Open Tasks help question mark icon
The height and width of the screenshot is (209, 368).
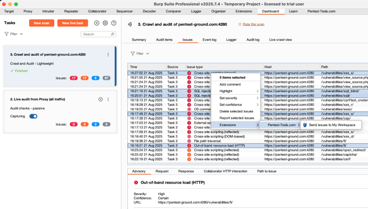pos(114,23)
